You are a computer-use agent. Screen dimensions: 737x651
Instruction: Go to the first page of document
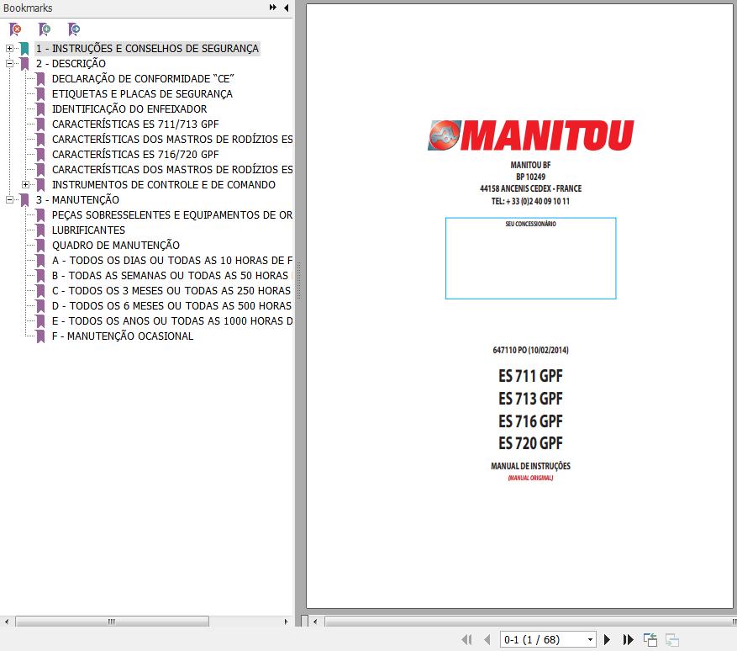pyautogui.click(x=466, y=639)
